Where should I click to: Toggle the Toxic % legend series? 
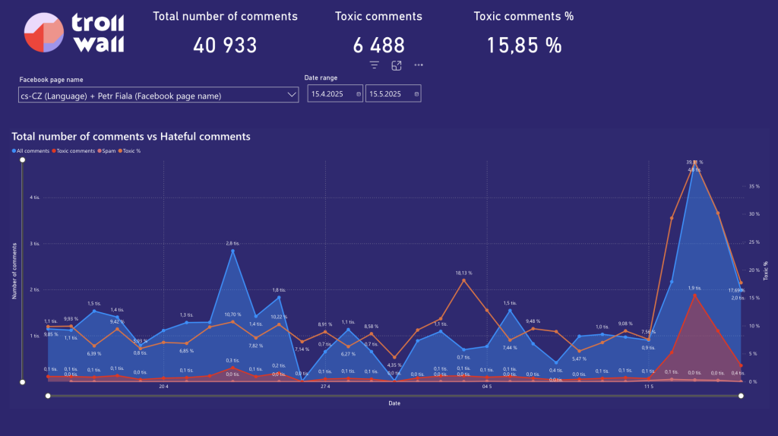[130, 151]
